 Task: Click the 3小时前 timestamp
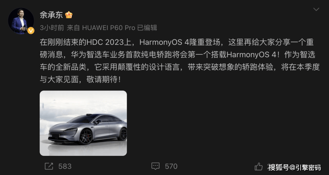coord(52,28)
